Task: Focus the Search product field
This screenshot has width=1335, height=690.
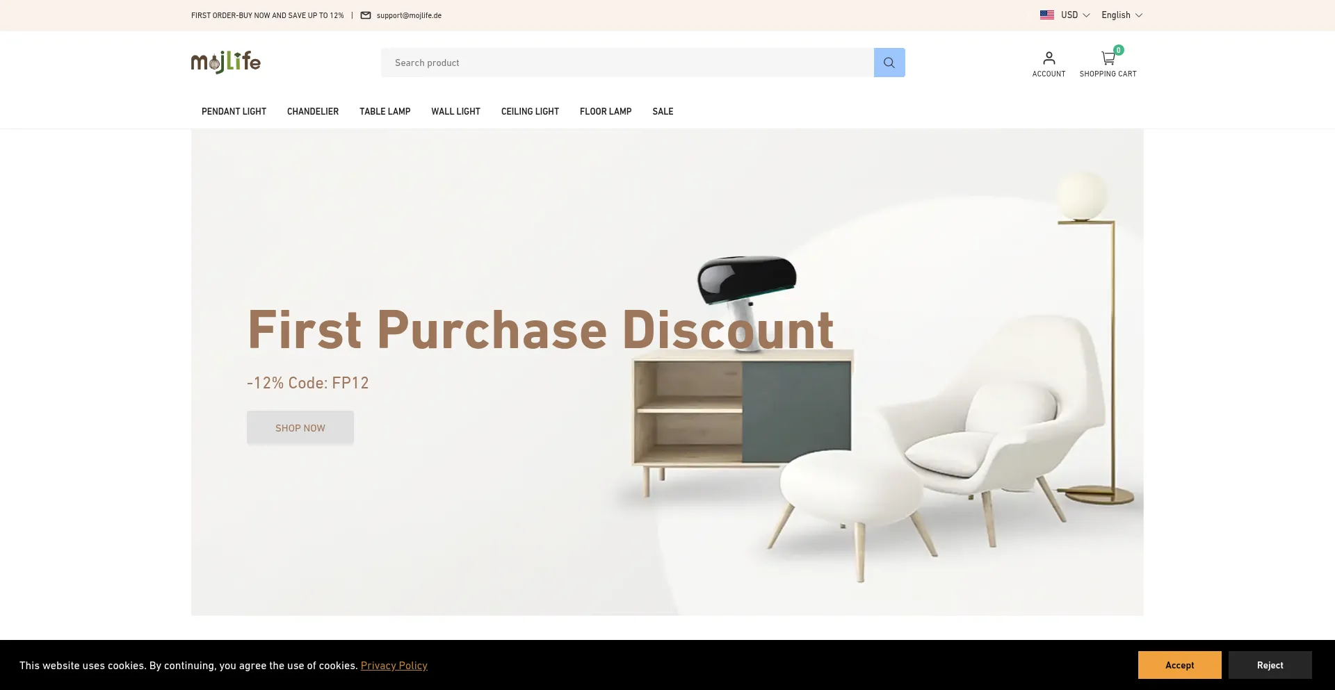Action: pyautogui.click(x=627, y=63)
